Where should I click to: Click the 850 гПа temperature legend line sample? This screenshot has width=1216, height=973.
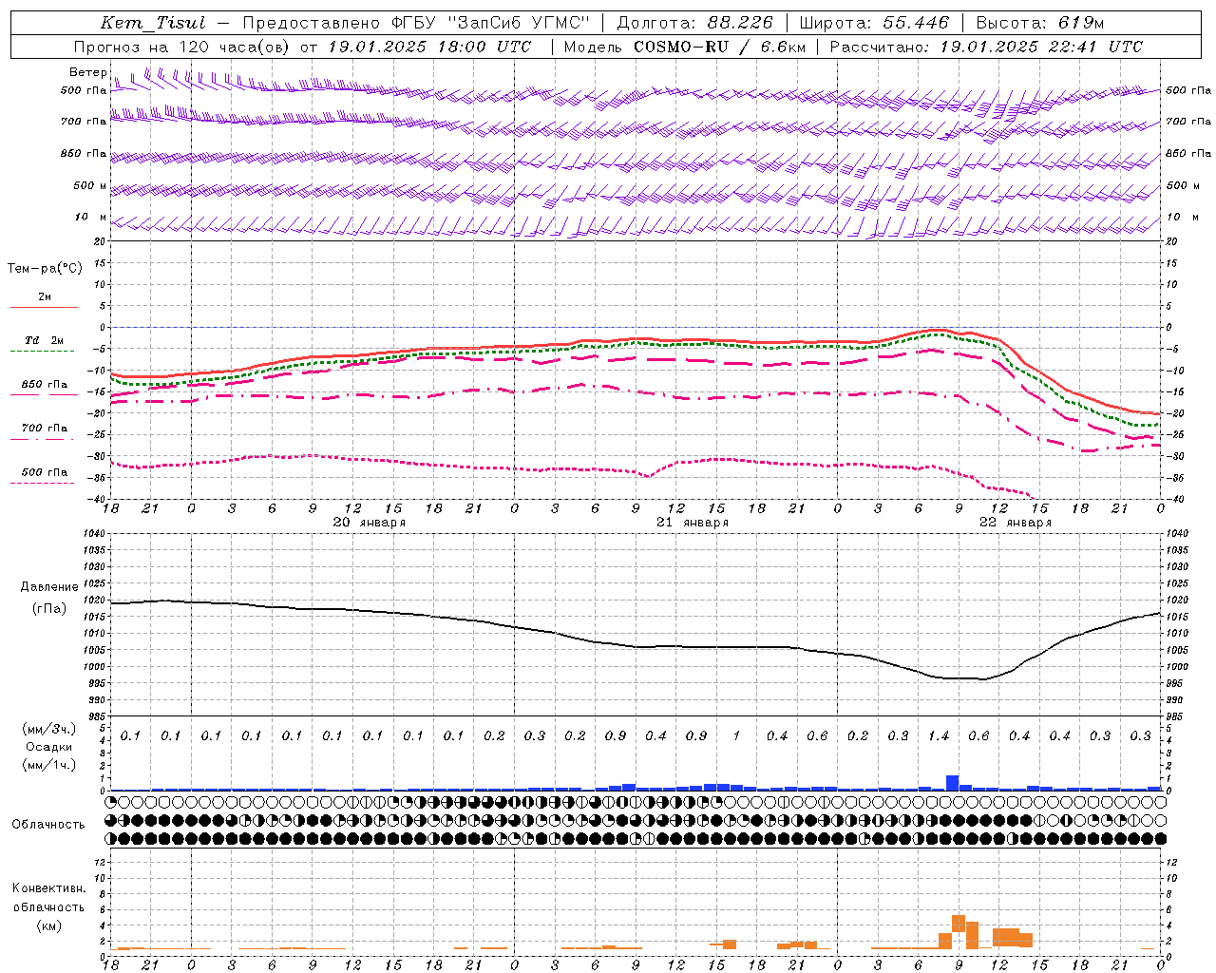(44, 394)
